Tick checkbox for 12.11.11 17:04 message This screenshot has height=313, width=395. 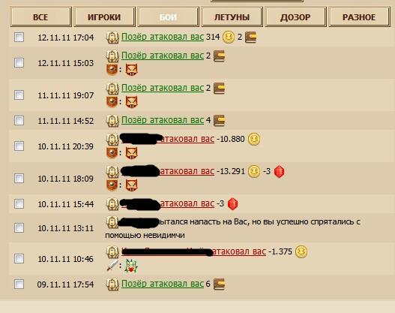19,37
